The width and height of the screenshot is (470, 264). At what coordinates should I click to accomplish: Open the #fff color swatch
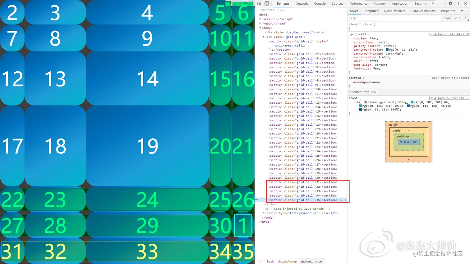[x=367, y=61]
